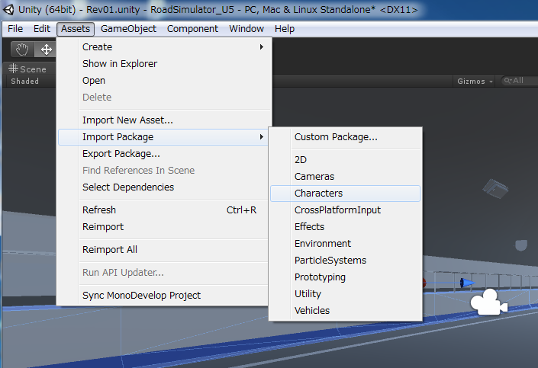The width and height of the screenshot is (538, 368).
Task: Click Open in Assets menu
Action: (x=164, y=81)
